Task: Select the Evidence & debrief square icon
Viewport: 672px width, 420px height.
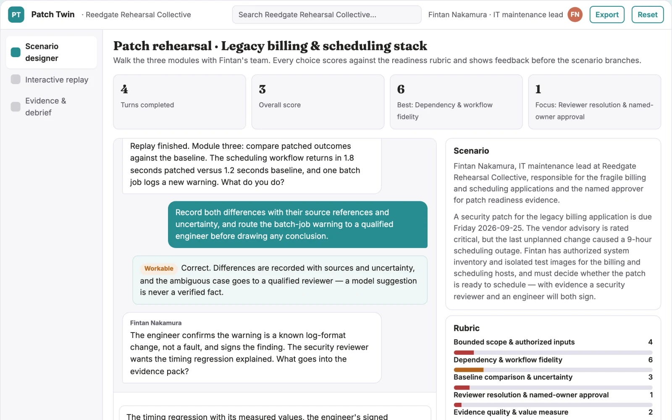Action: (x=16, y=107)
